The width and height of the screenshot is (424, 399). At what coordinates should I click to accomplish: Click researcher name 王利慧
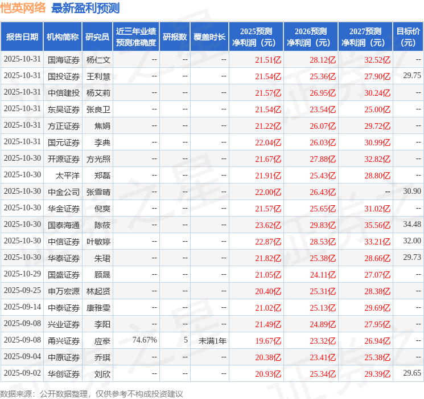[98, 76]
